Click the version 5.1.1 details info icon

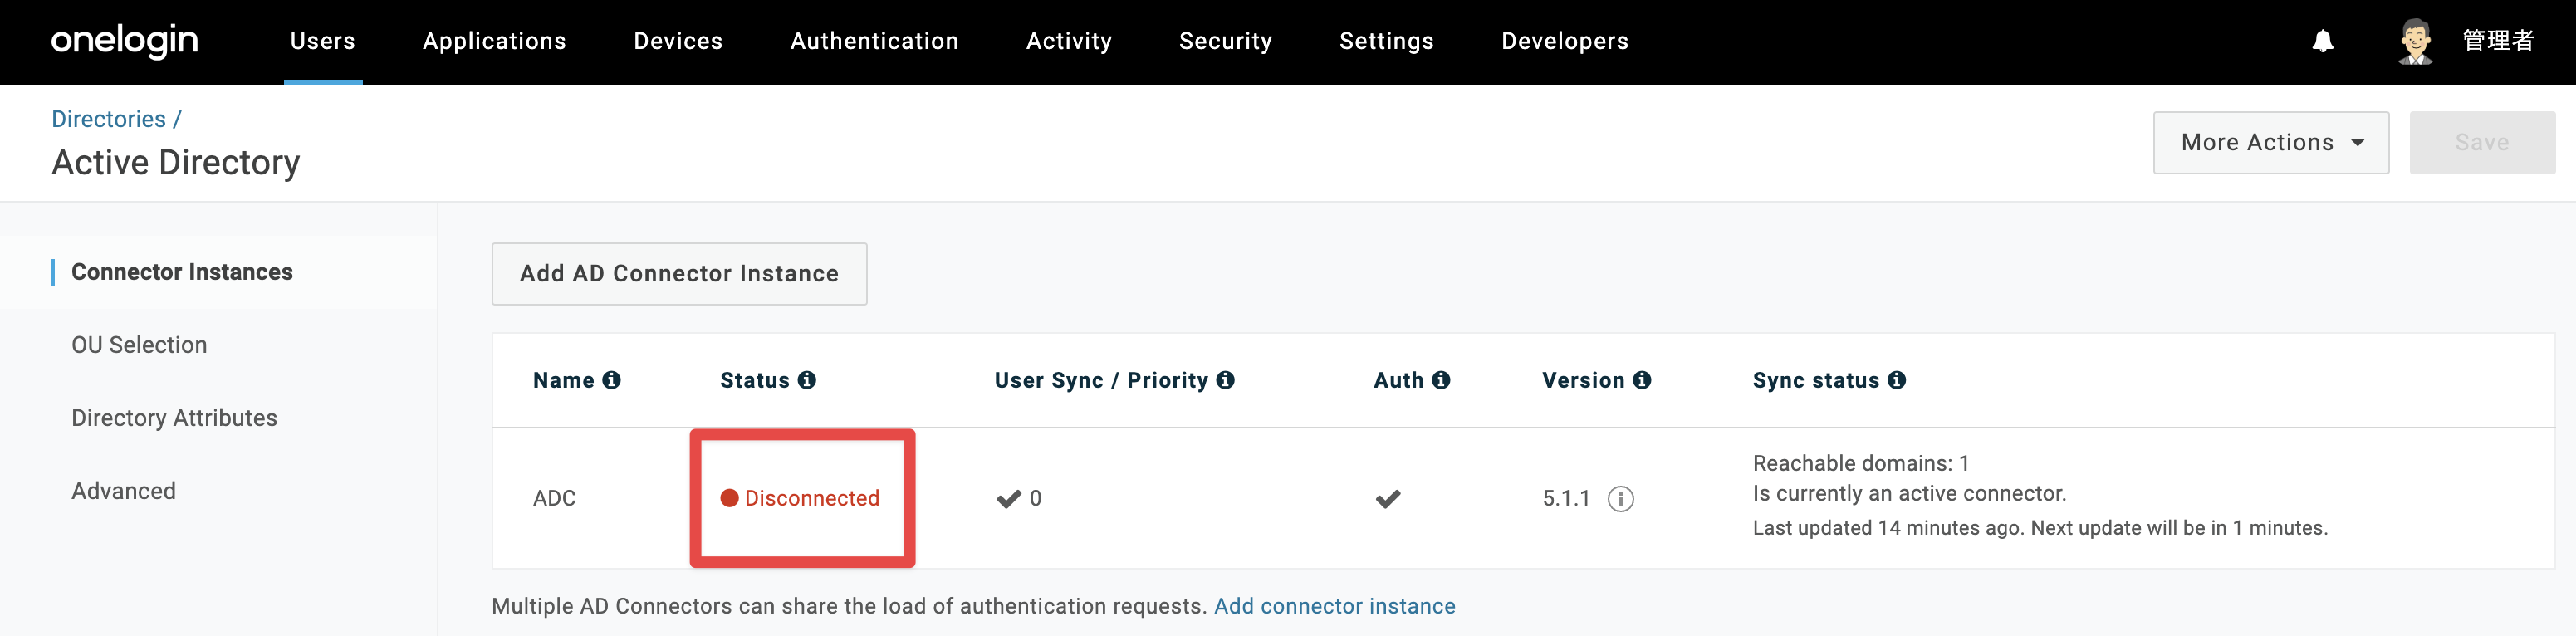pos(1621,498)
